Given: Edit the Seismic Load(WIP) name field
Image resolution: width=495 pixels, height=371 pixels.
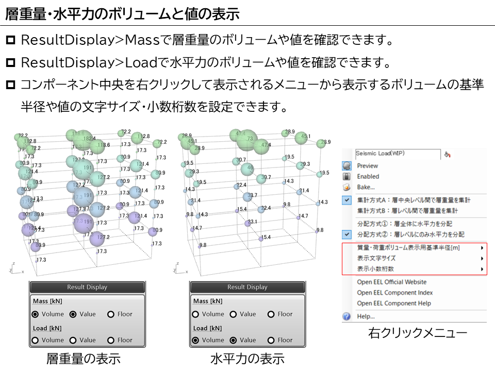Looking at the screenshot, I should pyautogui.click(x=398, y=154).
